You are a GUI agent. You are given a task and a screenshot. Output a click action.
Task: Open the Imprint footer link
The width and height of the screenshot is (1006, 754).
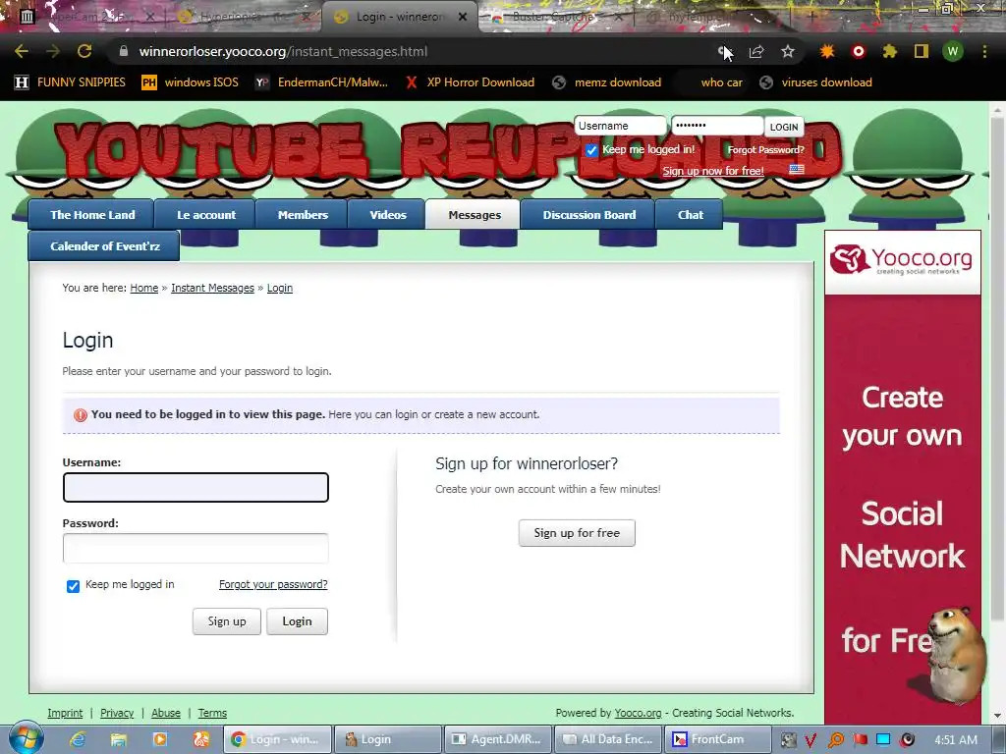pyautogui.click(x=65, y=713)
